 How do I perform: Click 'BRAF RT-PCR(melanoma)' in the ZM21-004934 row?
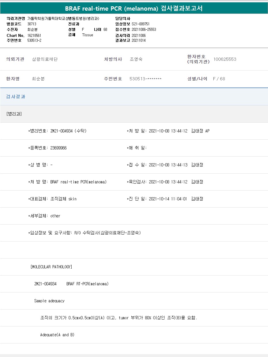87,284
